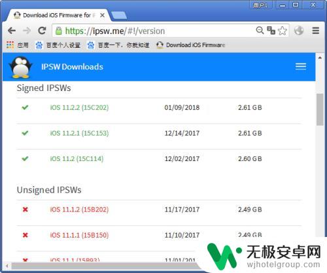Click green checkmark for iOS 11.2.1
This screenshot has width=327, height=273.
click(25, 133)
